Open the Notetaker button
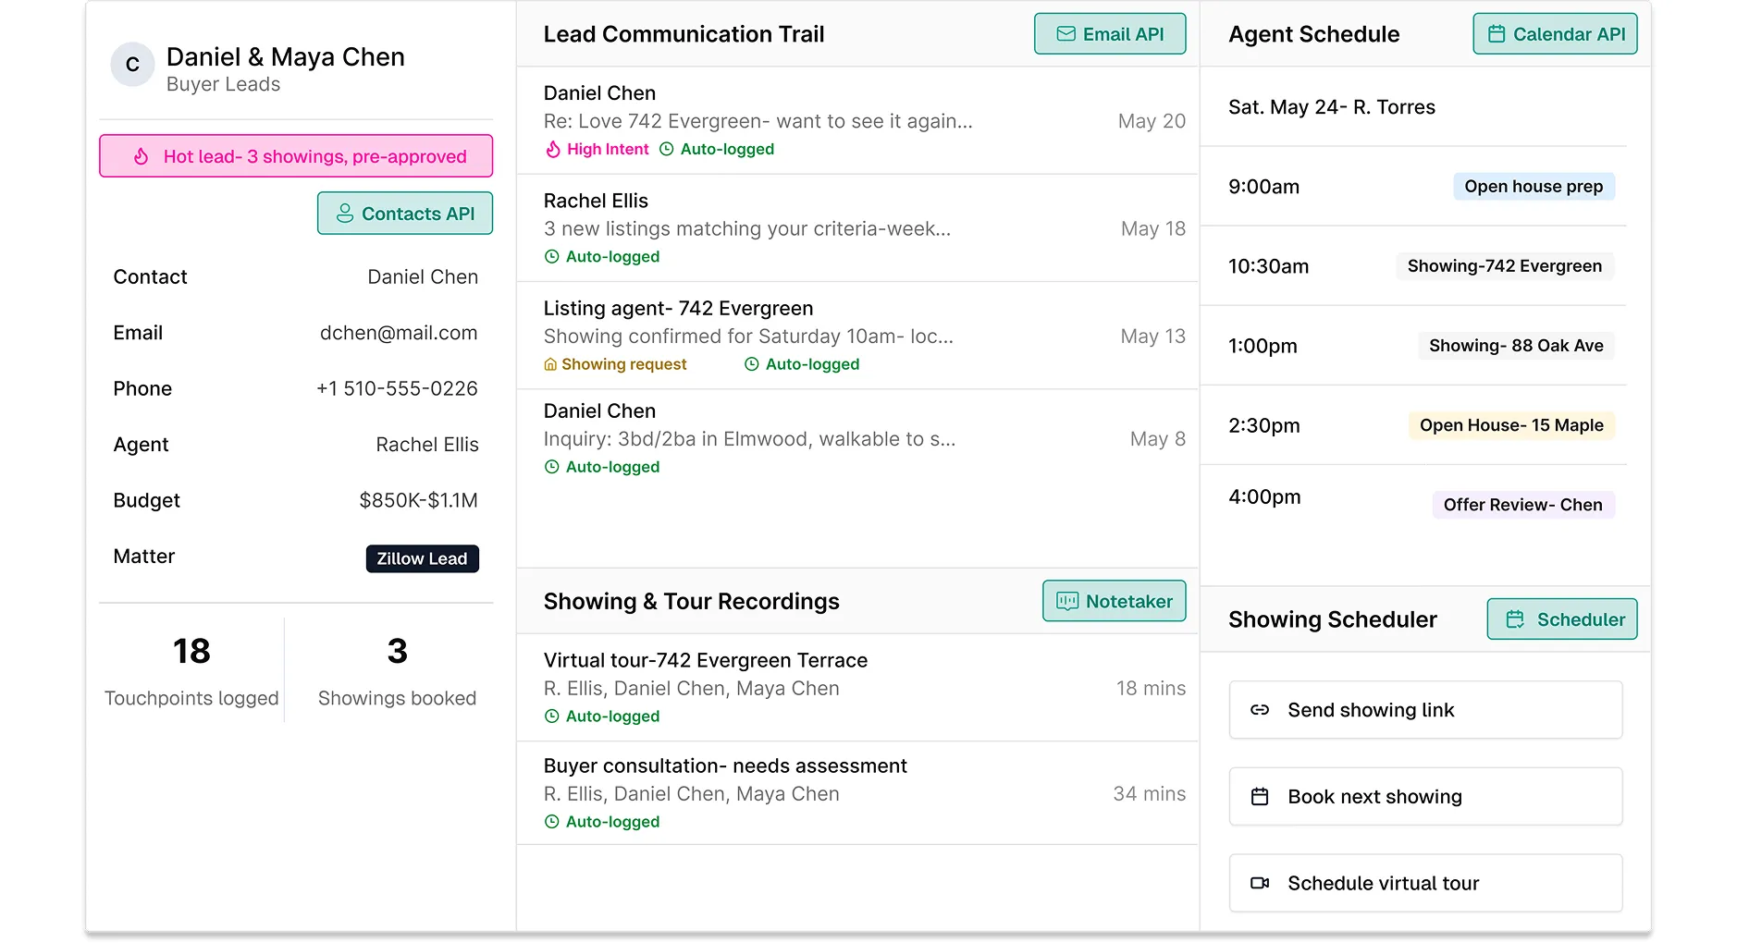Viewport: 1737px width, 943px height. coord(1115,601)
